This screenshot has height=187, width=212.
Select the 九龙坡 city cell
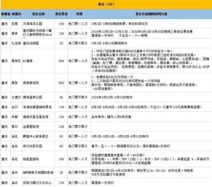[x=16, y=43]
